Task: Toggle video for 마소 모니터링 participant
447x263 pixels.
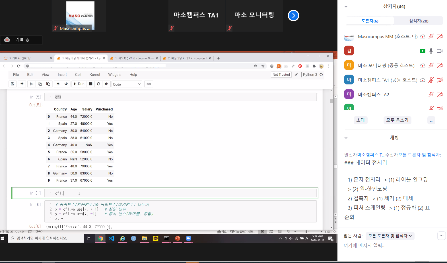Action: click(440, 65)
